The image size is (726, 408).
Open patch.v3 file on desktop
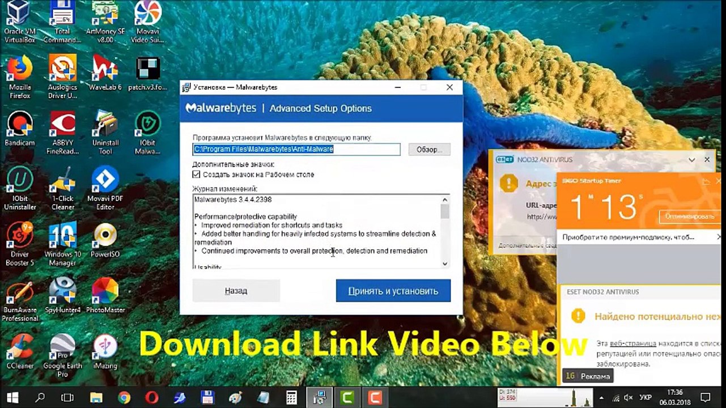(x=148, y=74)
